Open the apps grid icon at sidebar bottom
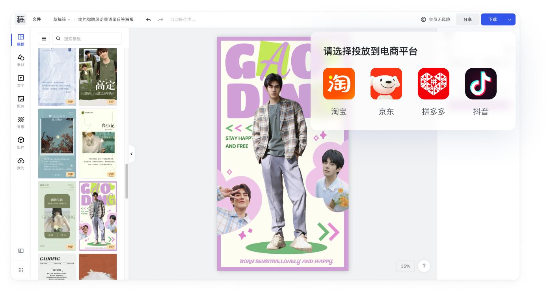The width and height of the screenshot is (553, 294). 21,270
